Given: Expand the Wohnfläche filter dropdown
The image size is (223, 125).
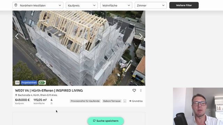Looking at the screenshot, I should pos(116,6).
